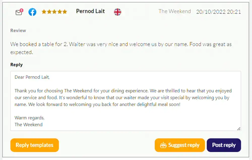Select the fifth rating star
The height and width of the screenshot is (160, 252).
pos(64,12)
